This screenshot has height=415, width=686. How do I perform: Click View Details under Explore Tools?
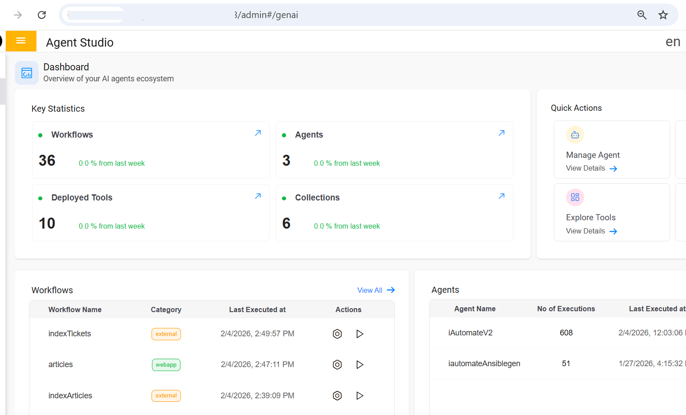(591, 231)
